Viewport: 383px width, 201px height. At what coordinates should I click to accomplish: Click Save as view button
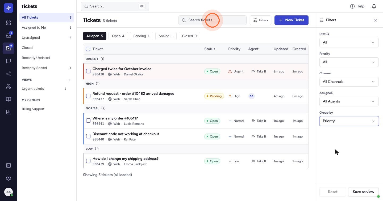coord(363,192)
